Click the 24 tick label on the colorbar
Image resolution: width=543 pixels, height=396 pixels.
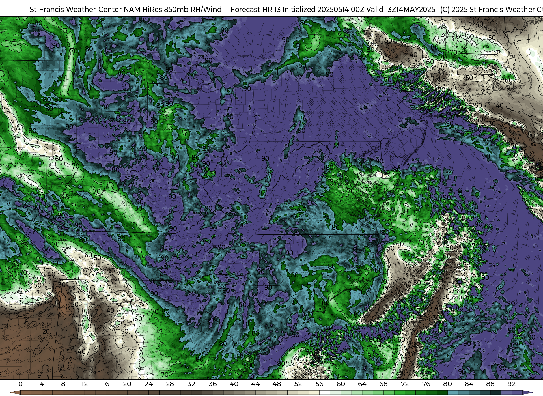point(148,384)
